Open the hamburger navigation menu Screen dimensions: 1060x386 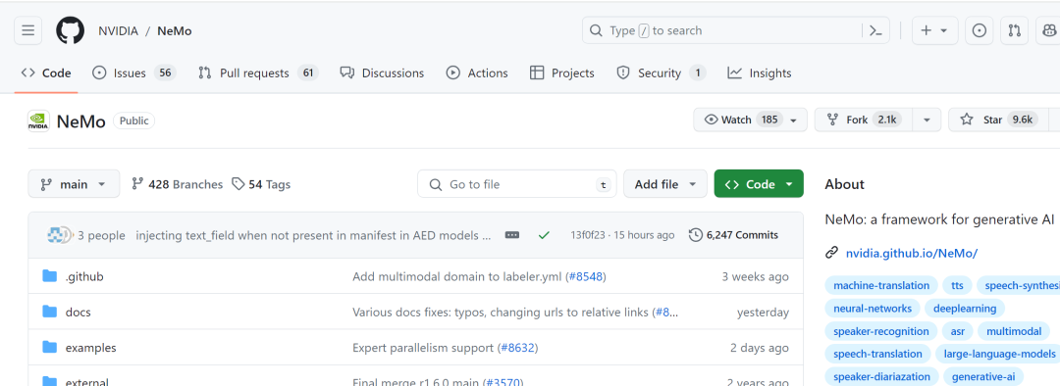(27, 31)
